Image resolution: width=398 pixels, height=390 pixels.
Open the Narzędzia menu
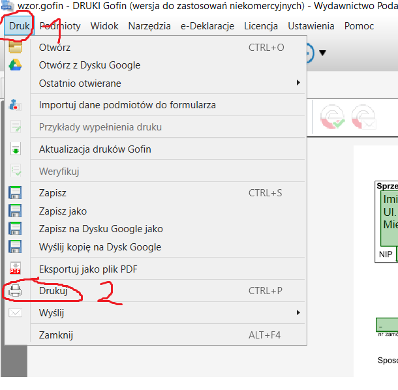[x=149, y=26]
